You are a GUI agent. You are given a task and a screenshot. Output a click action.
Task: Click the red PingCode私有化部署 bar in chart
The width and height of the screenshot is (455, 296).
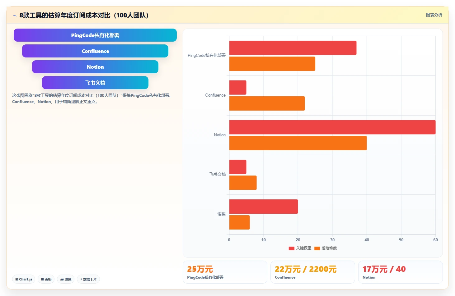(293, 48)
